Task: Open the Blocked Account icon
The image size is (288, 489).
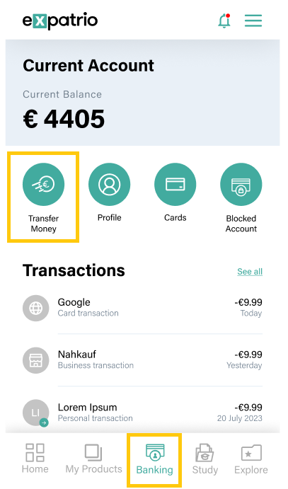Action: pos(241,184)
